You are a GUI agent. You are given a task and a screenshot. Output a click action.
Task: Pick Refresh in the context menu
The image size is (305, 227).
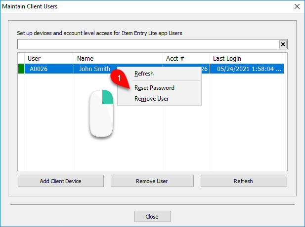pyautogui.click(x=144, y=74)
